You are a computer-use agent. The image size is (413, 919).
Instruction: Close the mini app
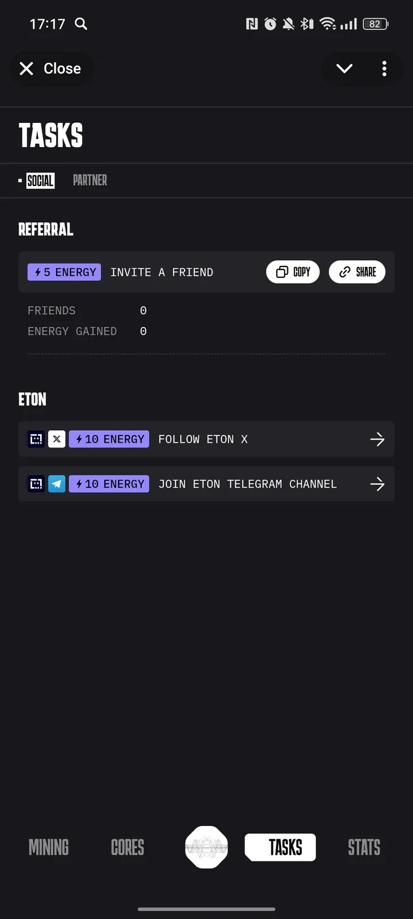[x=50, y=69]
